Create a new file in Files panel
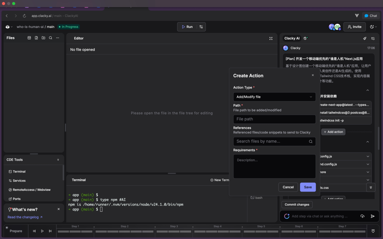The height and width of the screenshot is (239, 383). (x=37, y=38)
